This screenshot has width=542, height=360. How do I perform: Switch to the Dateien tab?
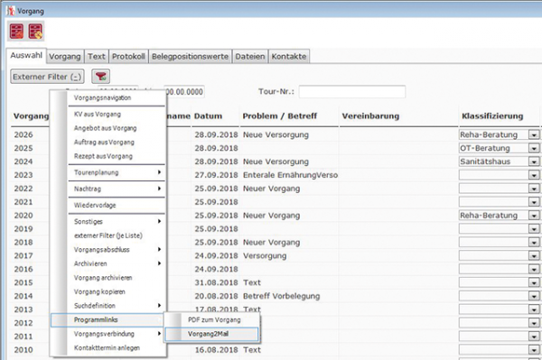(250, 57)
